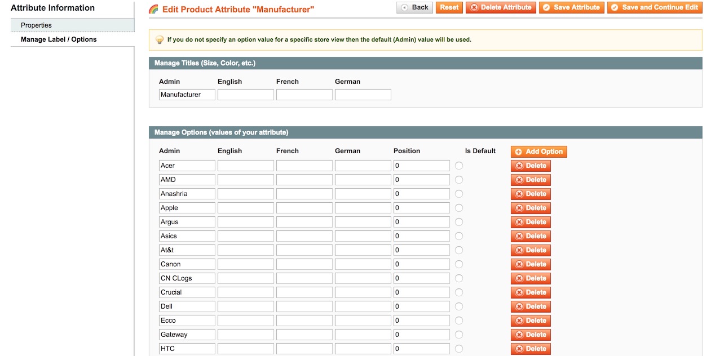The height and width of the screenshot is (356, 711).
Task: Delete the Gateway option
Action: click(x=531, y=335)
